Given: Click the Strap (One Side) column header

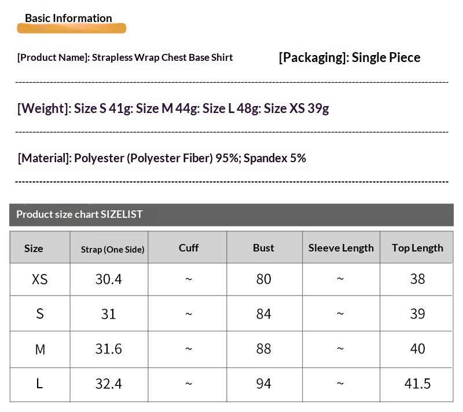Looking at the screenshot, I should point(112,249).
